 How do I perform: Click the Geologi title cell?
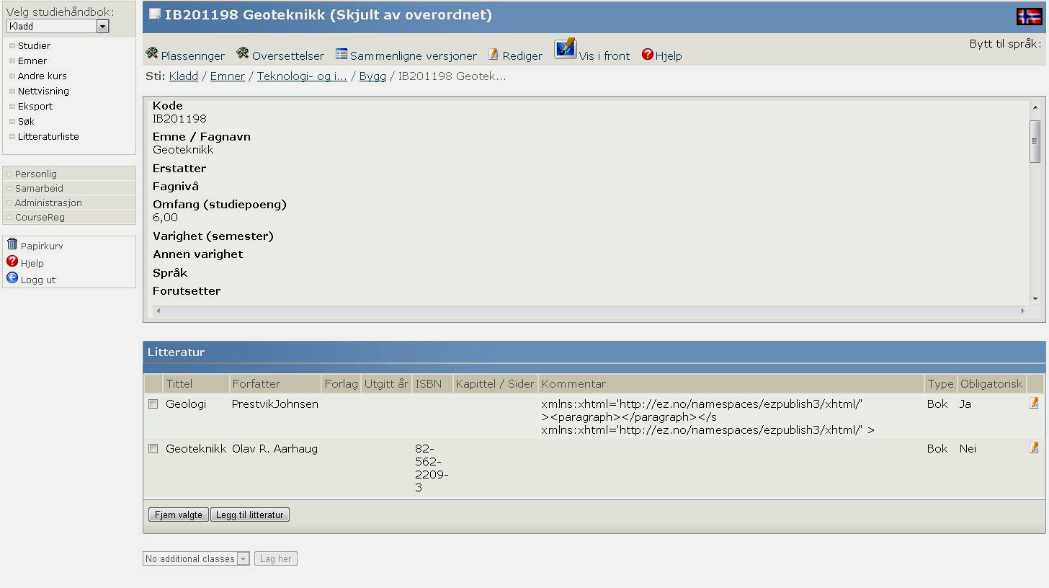[x=186, y=404]
